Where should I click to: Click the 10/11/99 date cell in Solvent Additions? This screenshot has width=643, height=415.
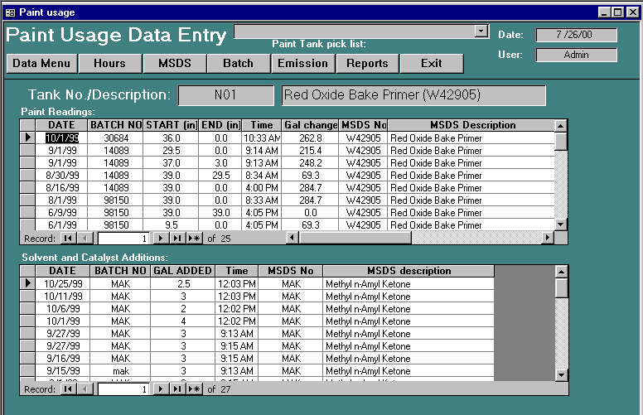(x=63, y=296)
